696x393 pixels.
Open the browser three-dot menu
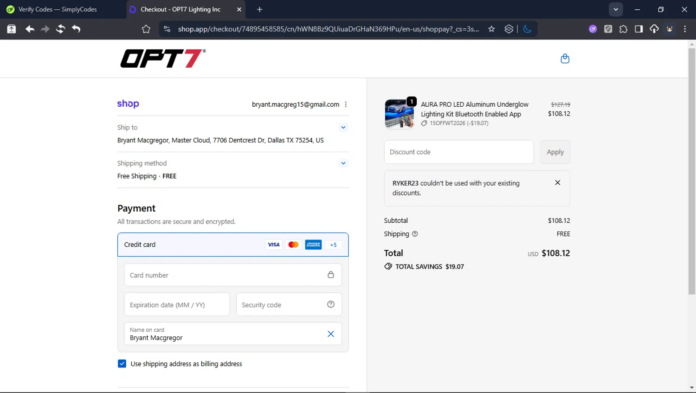(x=685, y=29)
